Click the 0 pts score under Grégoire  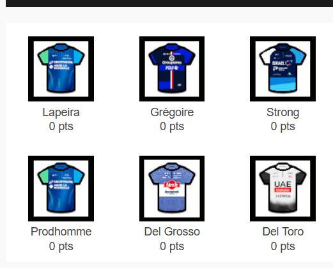click(x=172, y=126)
